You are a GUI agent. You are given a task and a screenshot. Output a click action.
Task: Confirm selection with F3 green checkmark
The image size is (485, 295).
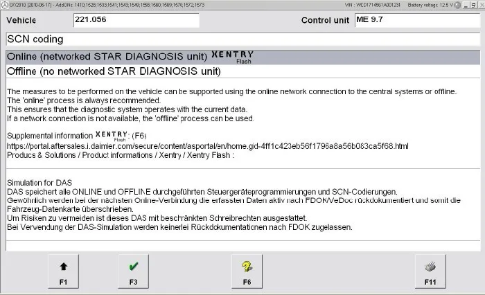coord(133,271)
